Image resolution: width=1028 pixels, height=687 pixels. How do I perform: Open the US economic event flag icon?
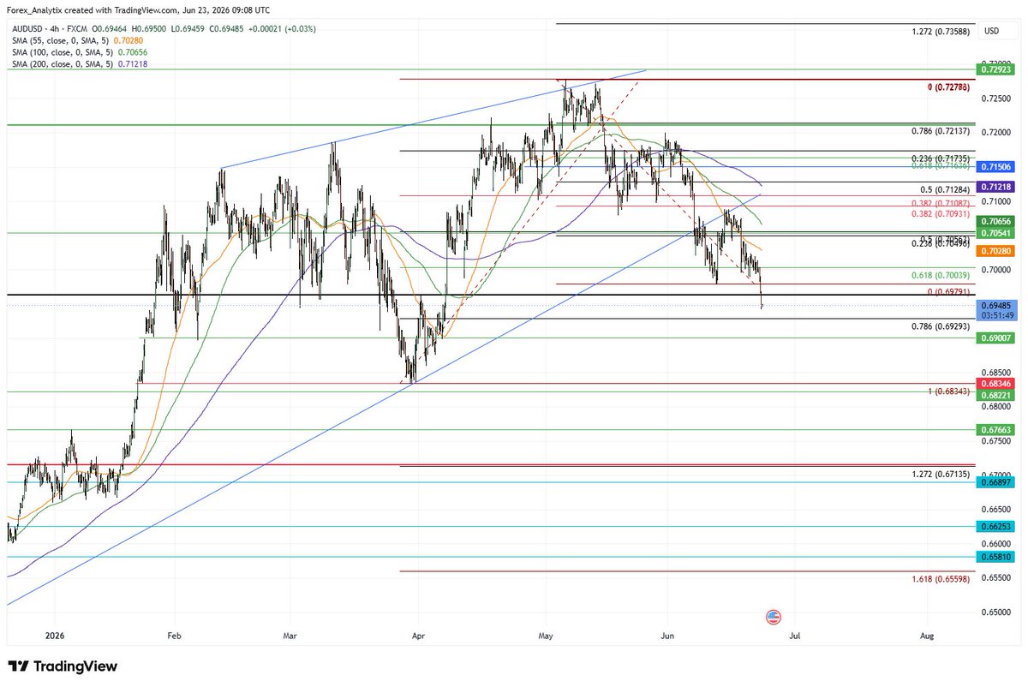(773, 617)
